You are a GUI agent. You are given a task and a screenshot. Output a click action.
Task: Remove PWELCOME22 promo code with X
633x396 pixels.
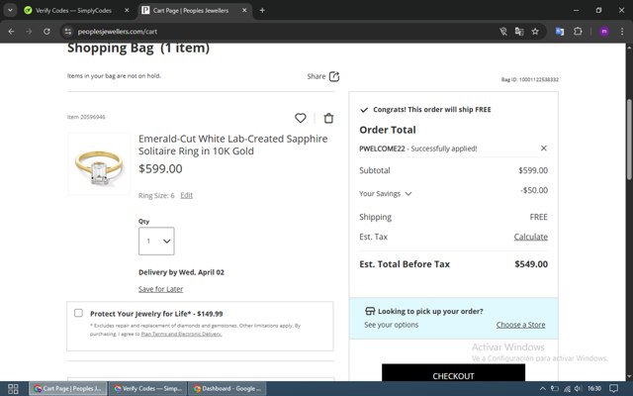click(544, 148)
